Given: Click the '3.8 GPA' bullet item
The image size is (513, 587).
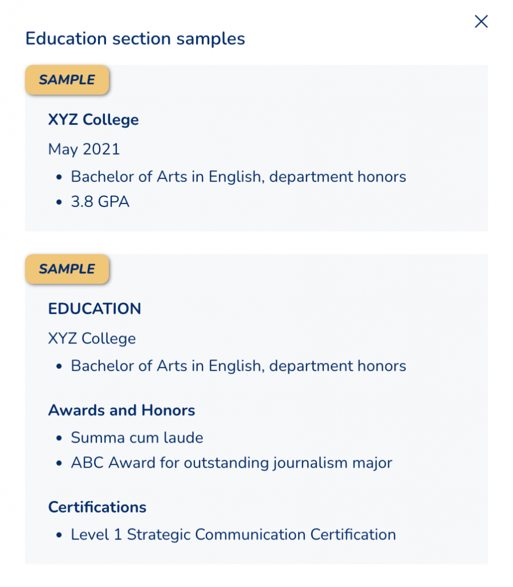Looking at the screenshot, I should [x=100, y=202].
